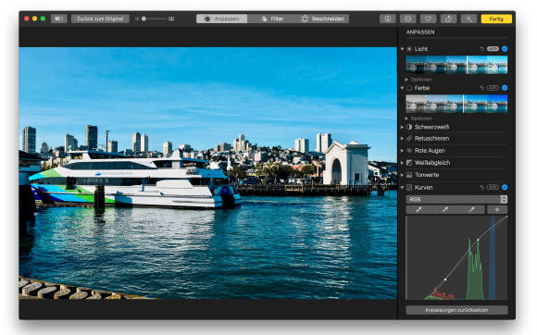
Task: Click the Retuschieren bandage icon
Action: pyautogui.click(x=409, y=139)
